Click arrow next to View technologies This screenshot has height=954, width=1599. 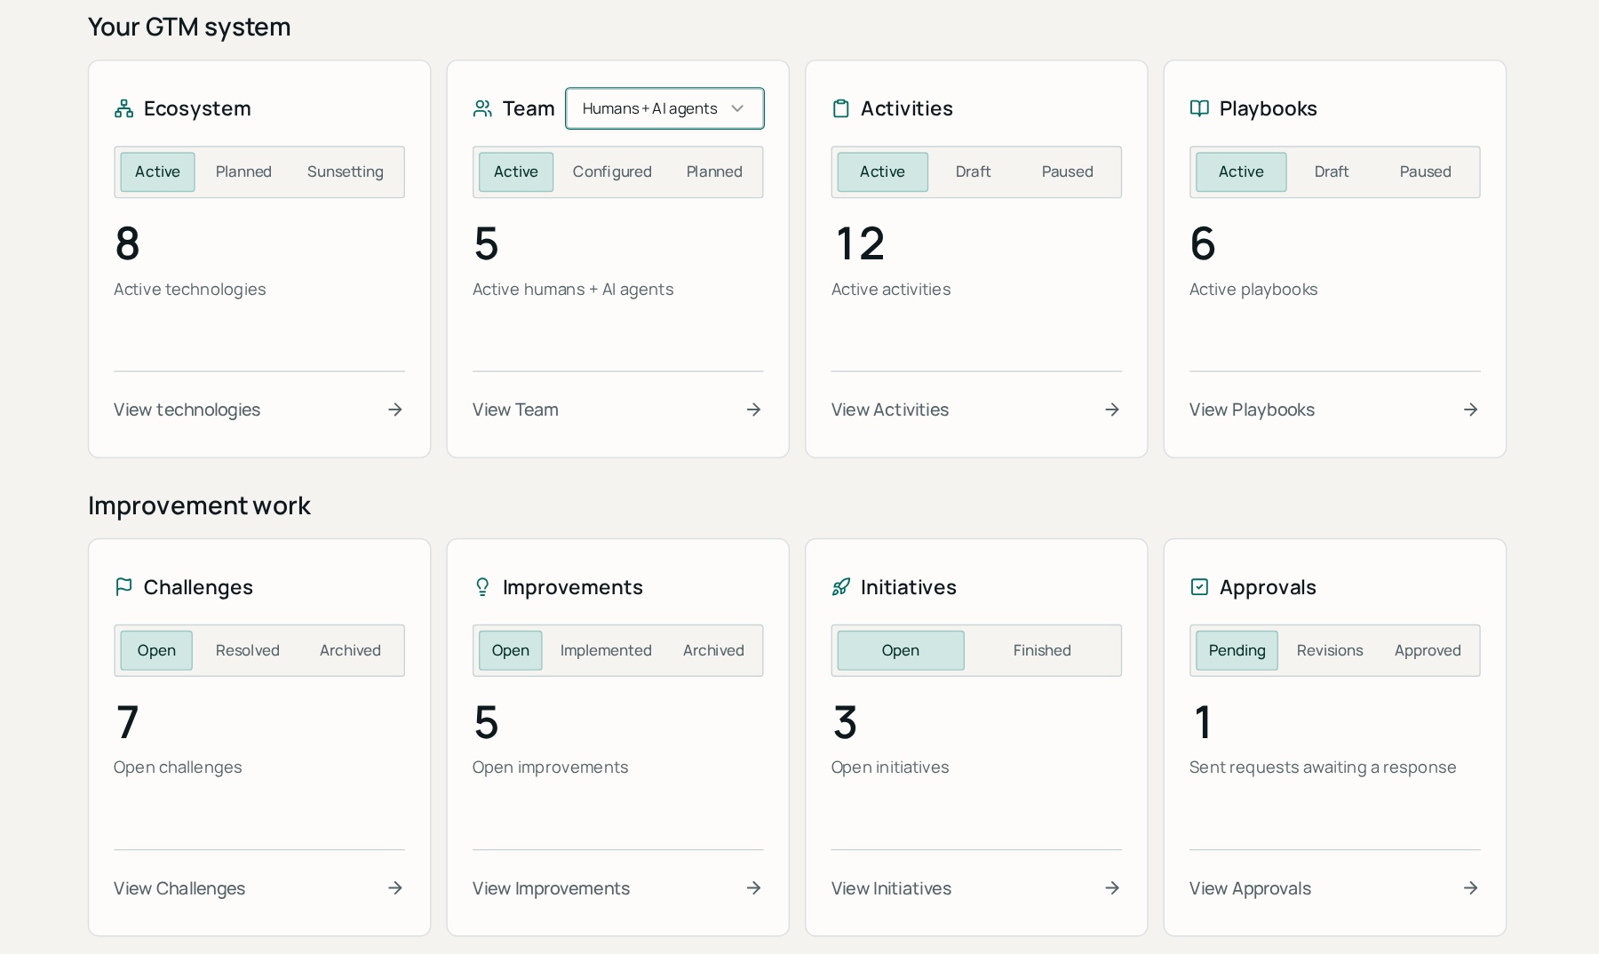click(395, 409)
